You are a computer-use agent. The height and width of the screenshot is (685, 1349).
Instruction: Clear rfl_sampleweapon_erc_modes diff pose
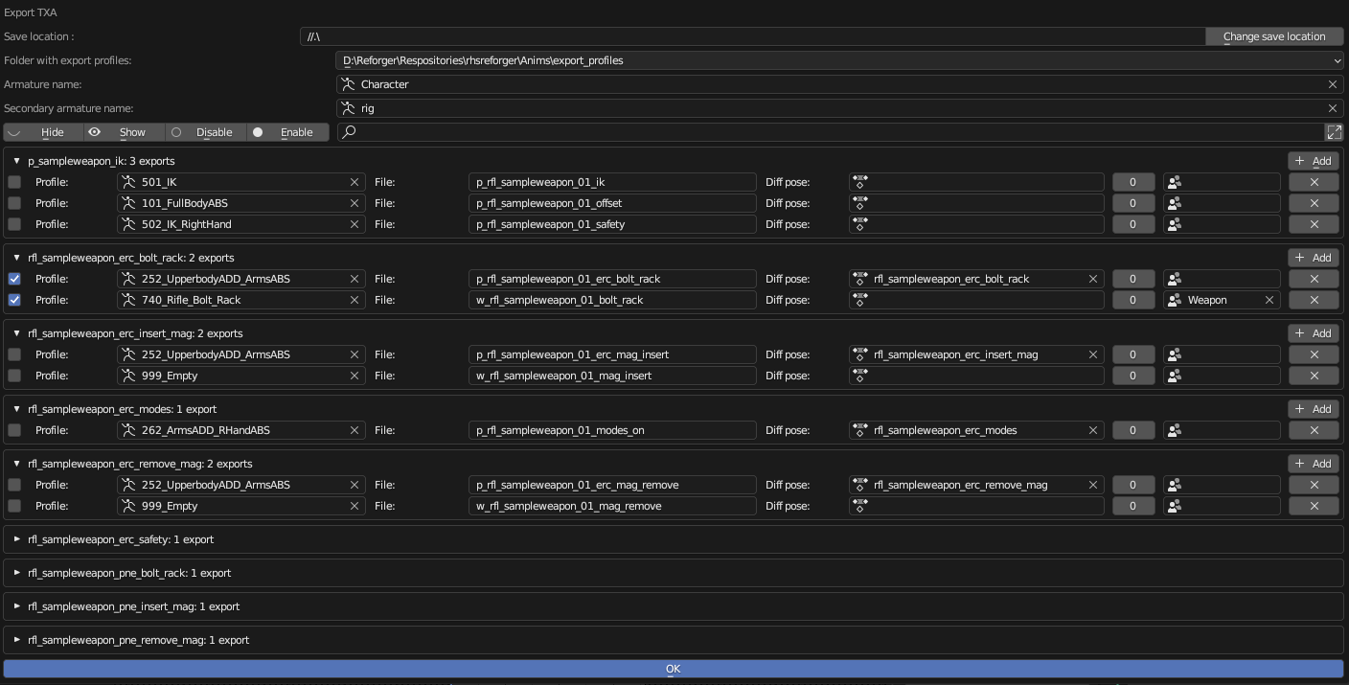[1093, 430]
